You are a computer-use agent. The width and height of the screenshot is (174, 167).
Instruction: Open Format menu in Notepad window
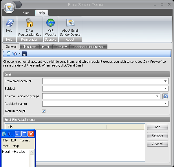coord(25,140)
